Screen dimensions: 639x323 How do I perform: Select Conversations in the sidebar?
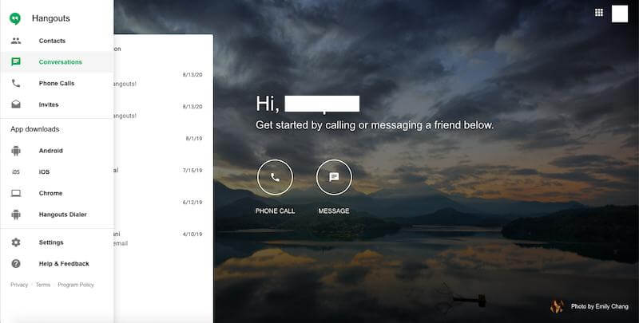click(57, 62)
